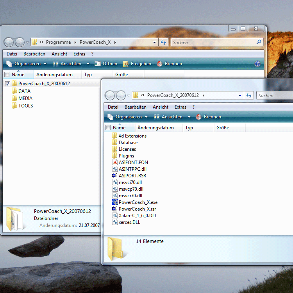Viewport: 293px width, 293px height.
Task: Open the ? help menu in front window
Action: click(x=194, y=107)
